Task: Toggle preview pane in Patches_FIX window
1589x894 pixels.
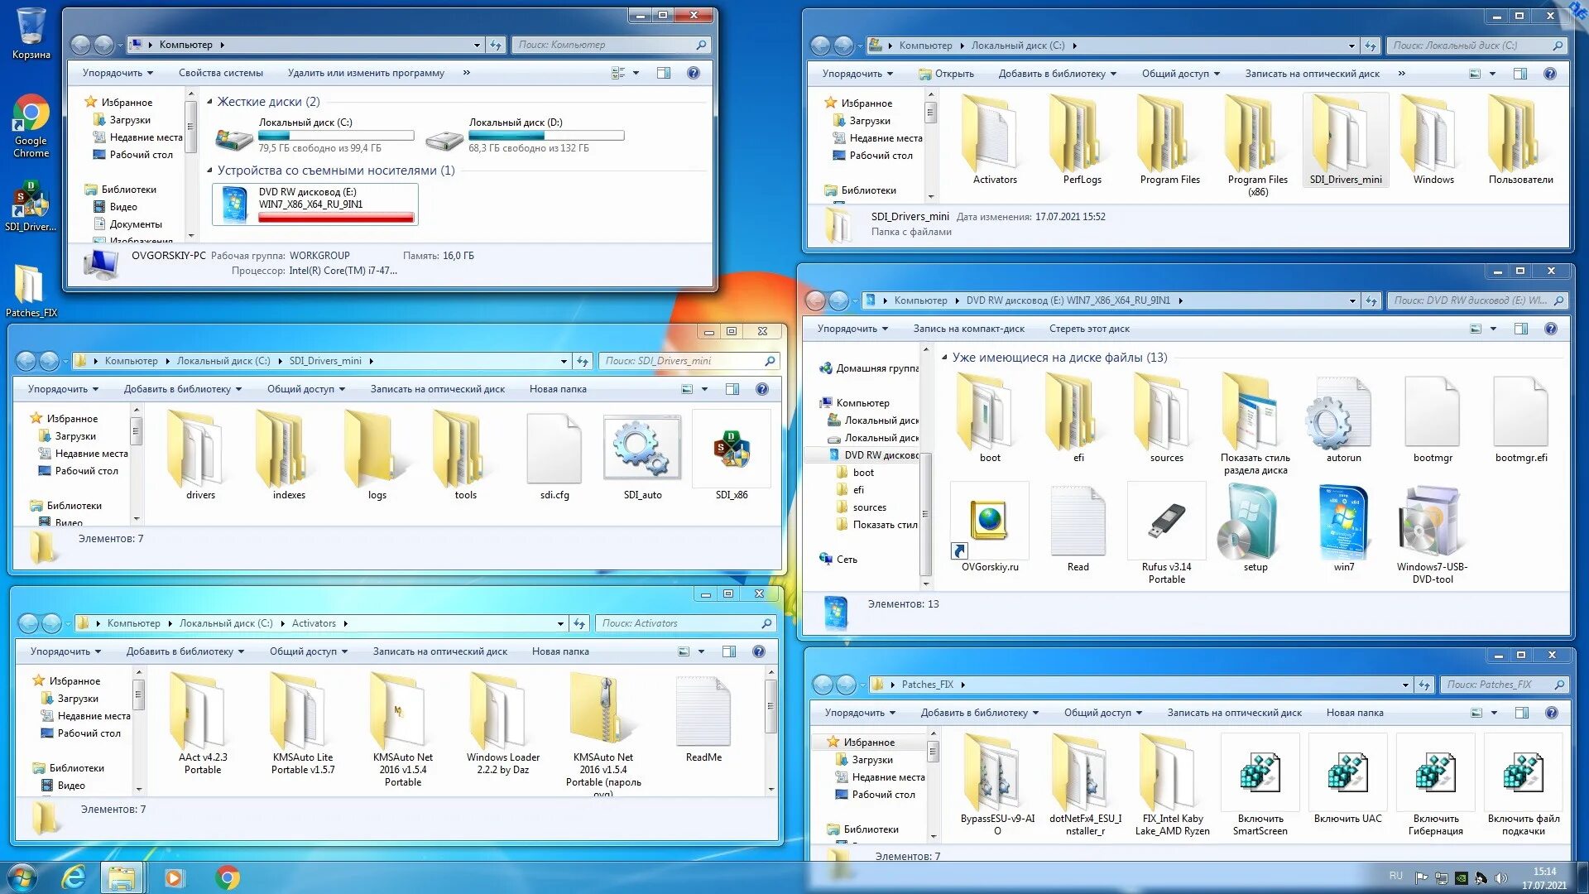Action: (1522, 713)
